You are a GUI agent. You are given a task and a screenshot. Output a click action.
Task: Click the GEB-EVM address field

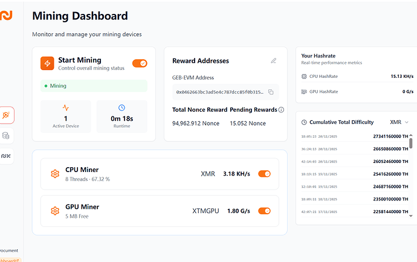[x=220, y=92]
